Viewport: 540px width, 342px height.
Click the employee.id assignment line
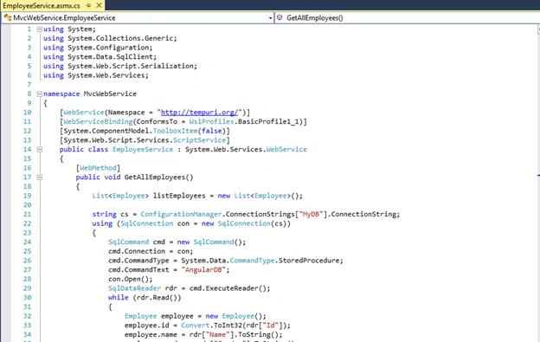click(208, 326)
